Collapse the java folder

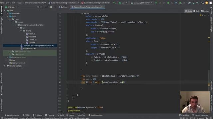pyautogui.click(x=7, y=16)
